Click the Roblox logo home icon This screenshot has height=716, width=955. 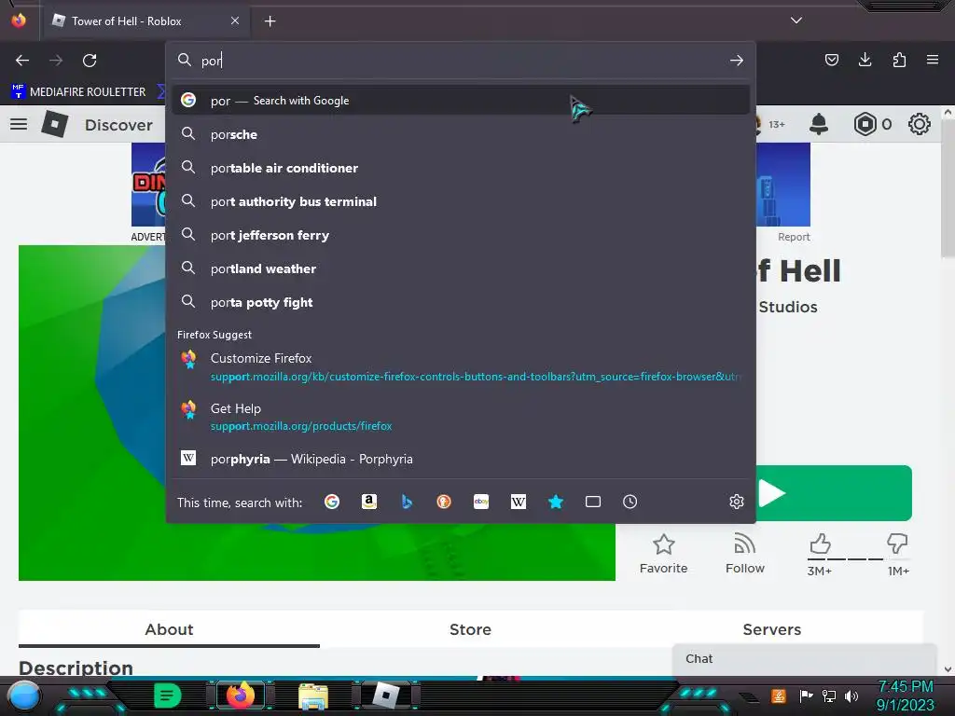(x=55, y=124)
